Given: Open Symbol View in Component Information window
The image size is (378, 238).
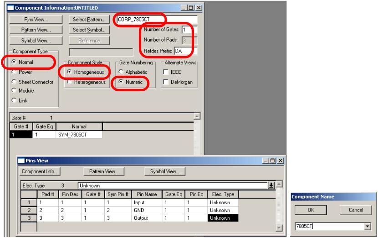Looking at the screenshot, I should pyautogui.click(x=36, y=41).
